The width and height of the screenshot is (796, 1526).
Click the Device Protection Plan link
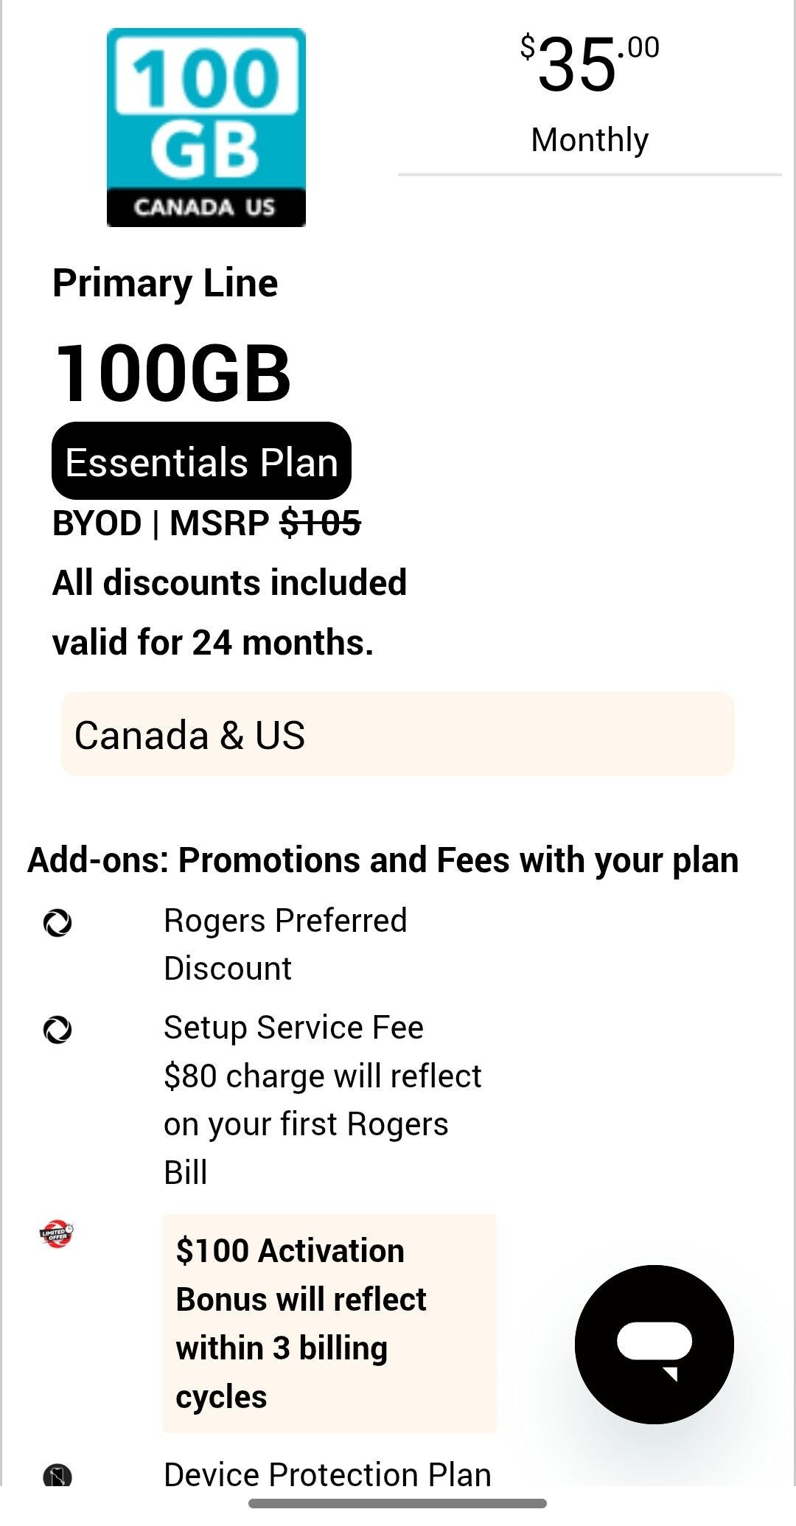coord(328,1473)
